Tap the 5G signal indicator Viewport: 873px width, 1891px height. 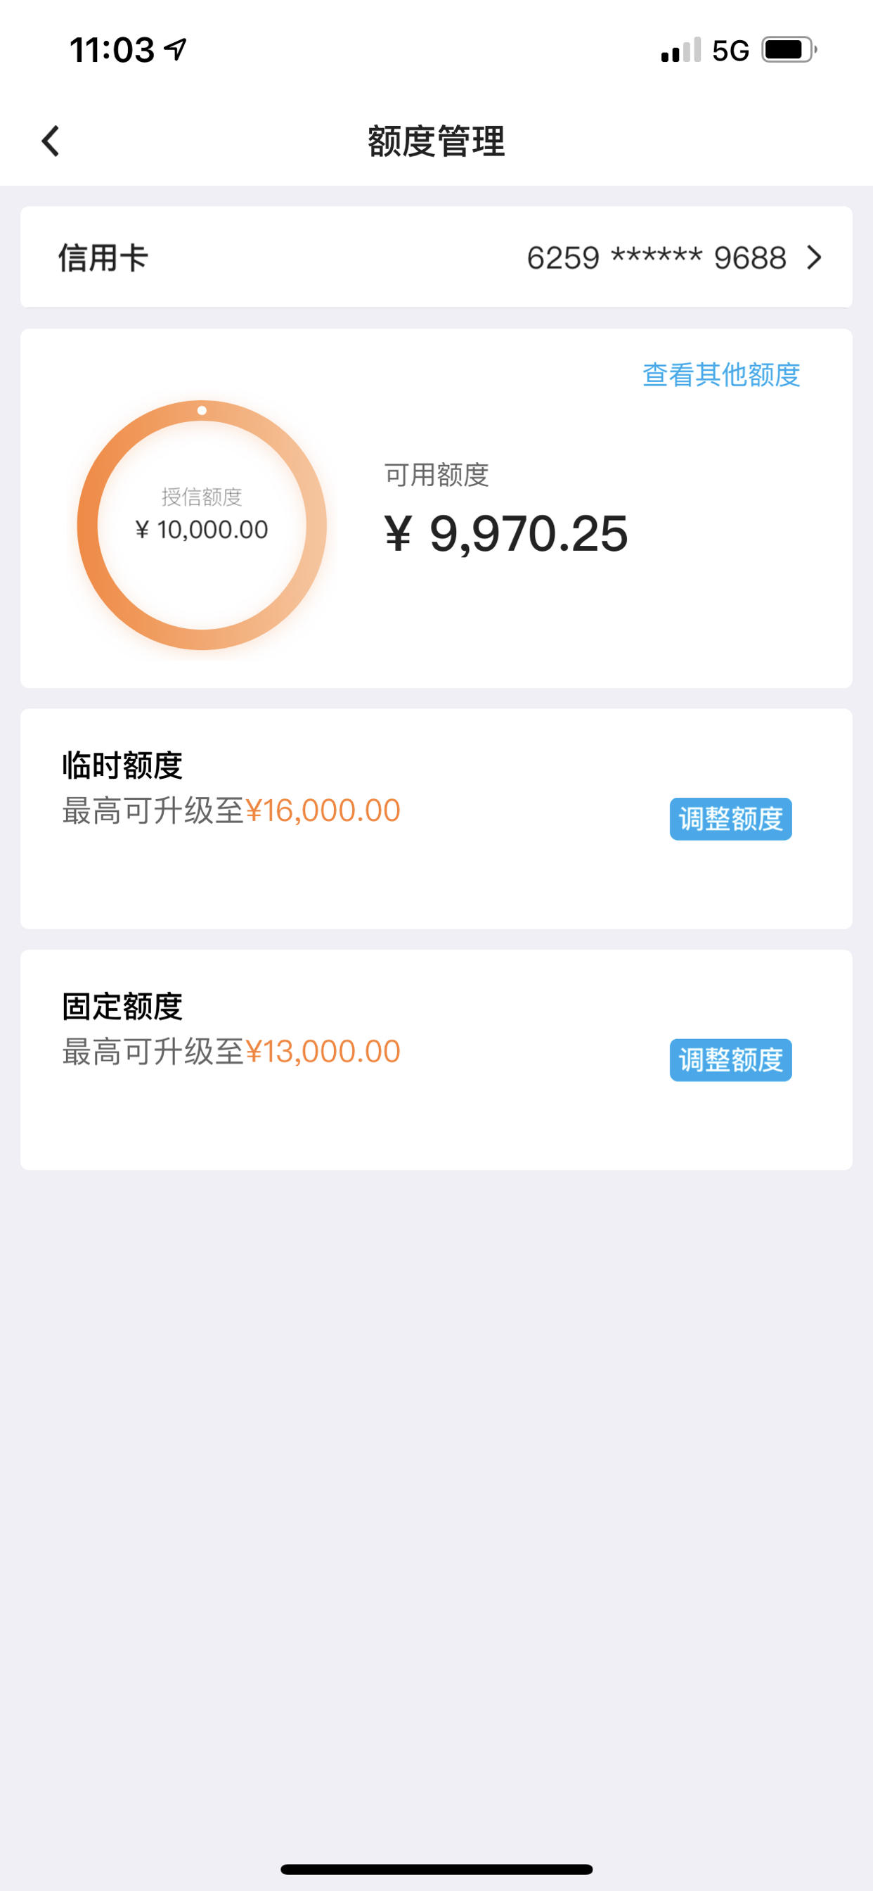(731, 51)
